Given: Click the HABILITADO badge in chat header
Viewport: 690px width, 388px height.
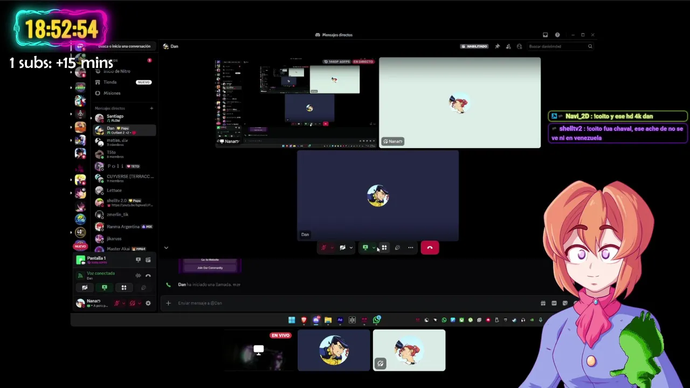Looking at the screenshot, I should point(474,46).
